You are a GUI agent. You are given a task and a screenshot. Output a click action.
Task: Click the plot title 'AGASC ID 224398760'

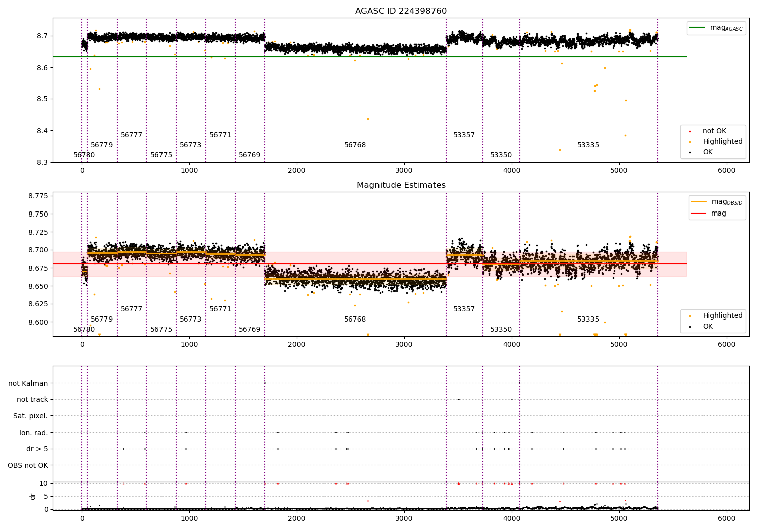[x=401, y=11]
